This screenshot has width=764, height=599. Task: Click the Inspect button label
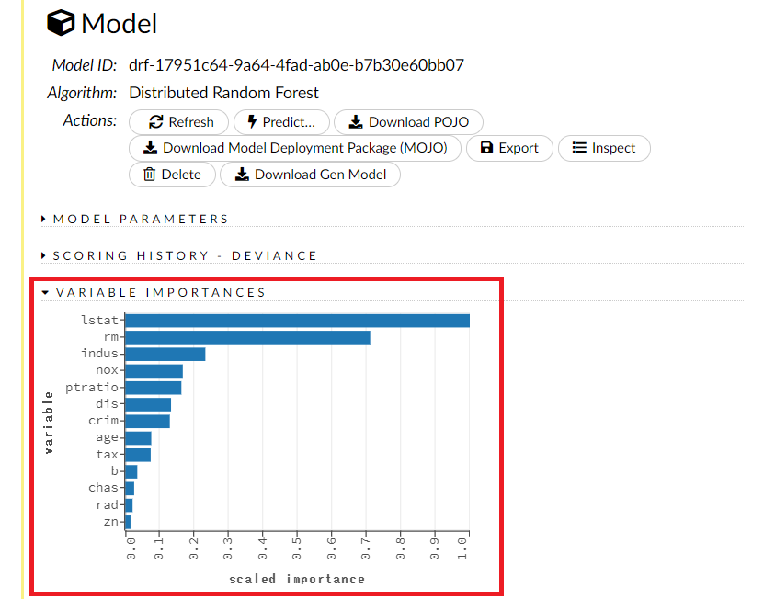(613, 148)
